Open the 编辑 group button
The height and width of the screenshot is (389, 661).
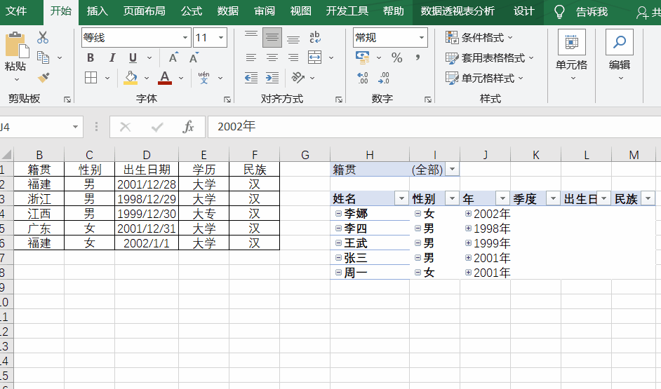[620, 55]
